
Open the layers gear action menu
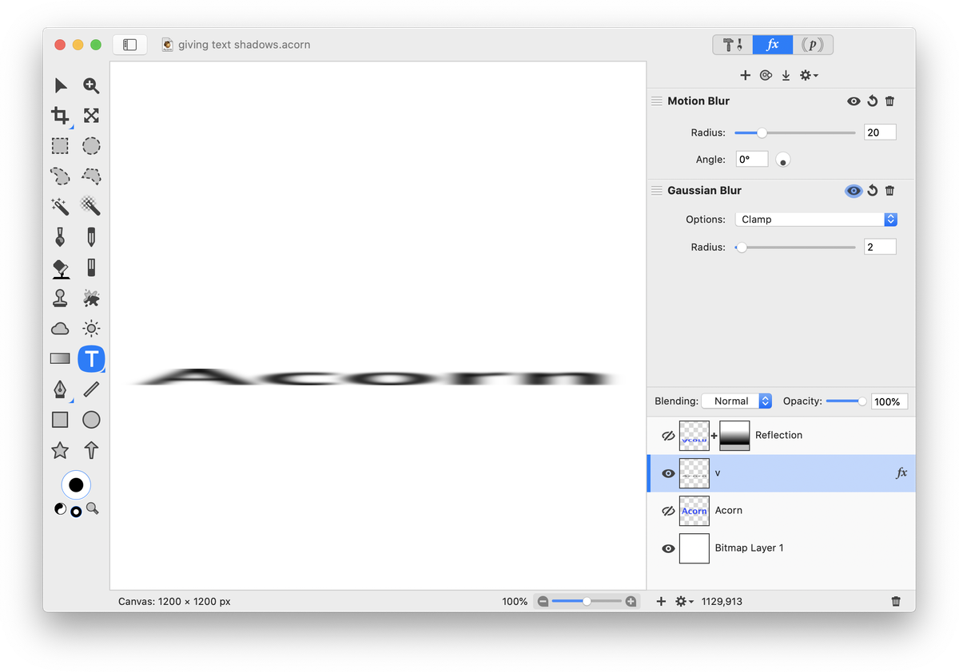[684, 601]
